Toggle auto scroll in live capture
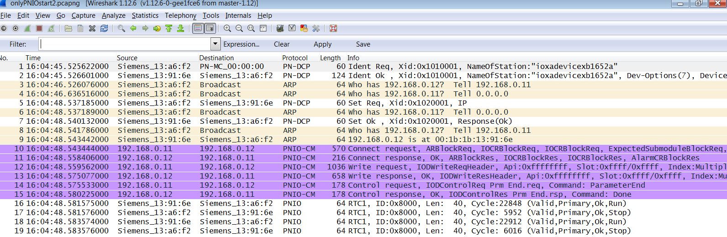This screenshot has width=727, height=237. pyautogui.click(x=210, y=28)
